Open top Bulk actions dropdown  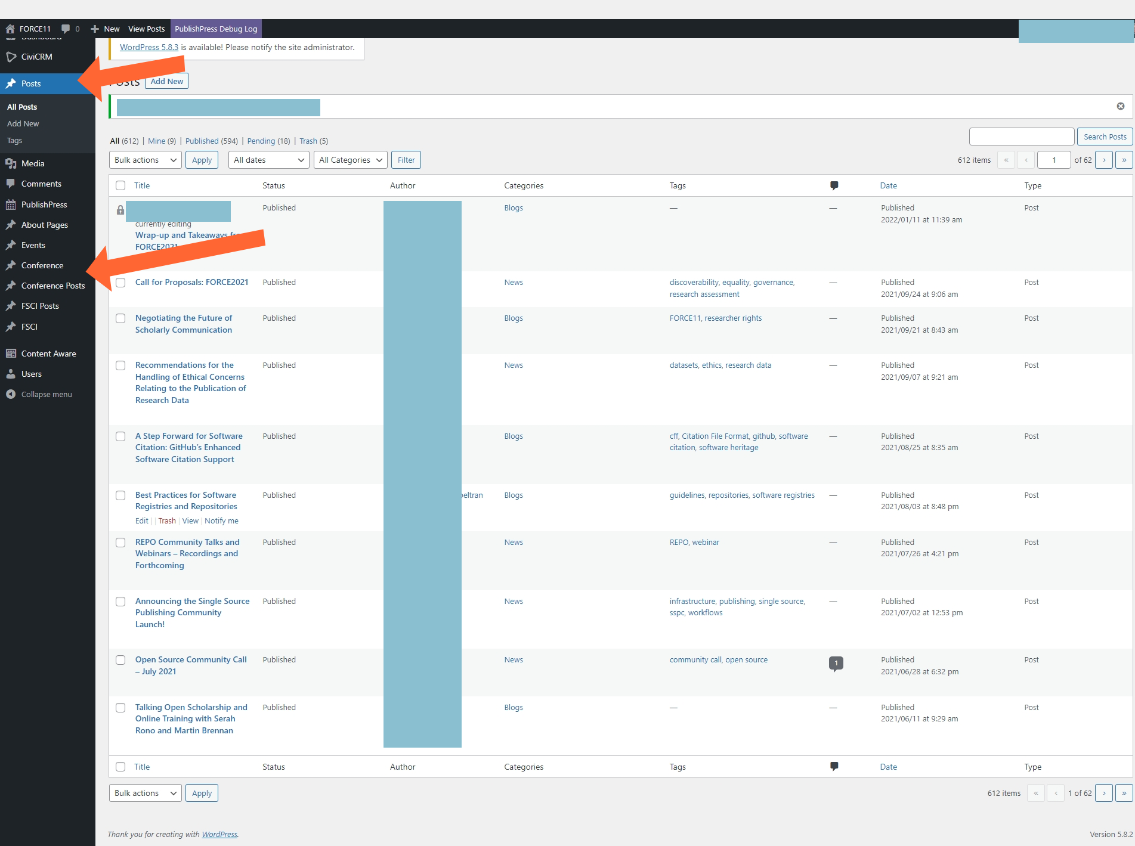pyautogui.click(x=146, y=160)
